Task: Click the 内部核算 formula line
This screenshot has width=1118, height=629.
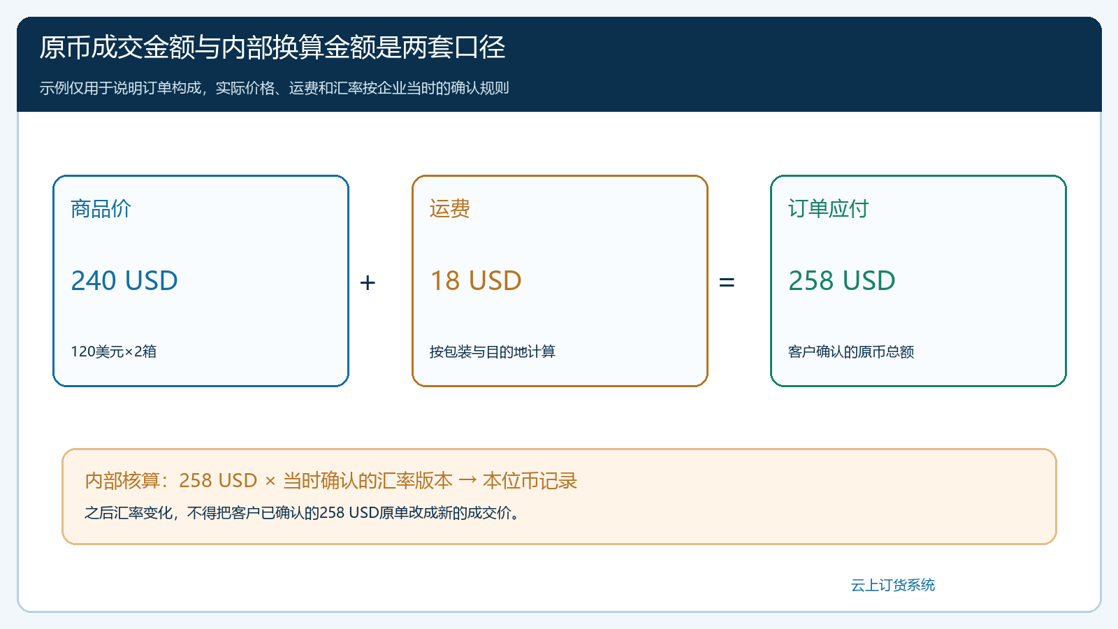Action: click(331, 481)
